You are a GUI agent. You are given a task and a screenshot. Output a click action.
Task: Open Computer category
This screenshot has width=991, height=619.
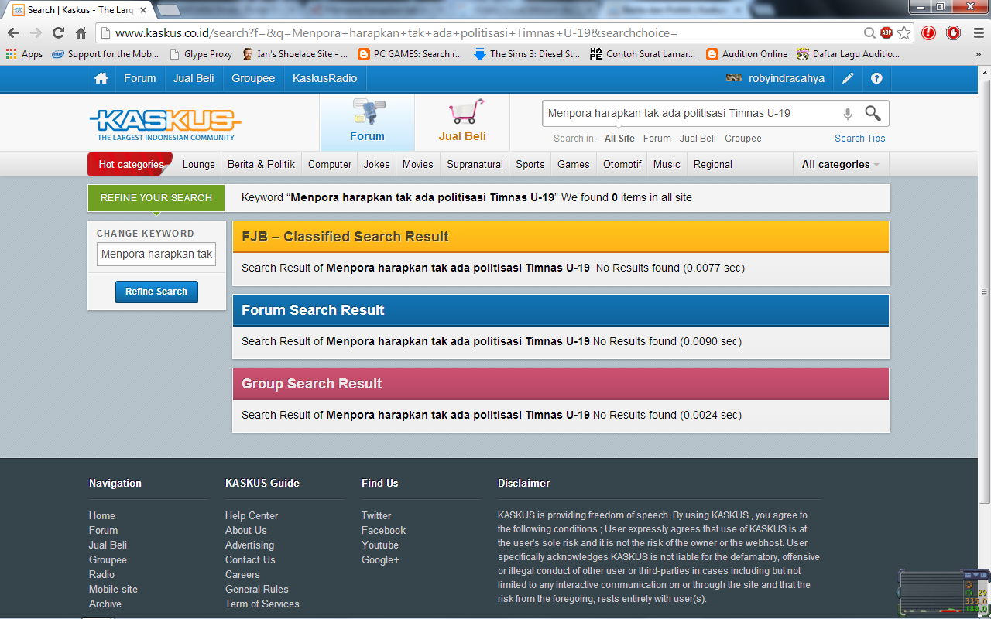[330, 165]
